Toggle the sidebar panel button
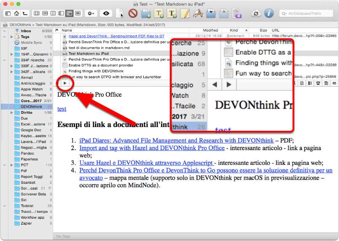Viewport: 339px width, 241px height. point(8,13)
